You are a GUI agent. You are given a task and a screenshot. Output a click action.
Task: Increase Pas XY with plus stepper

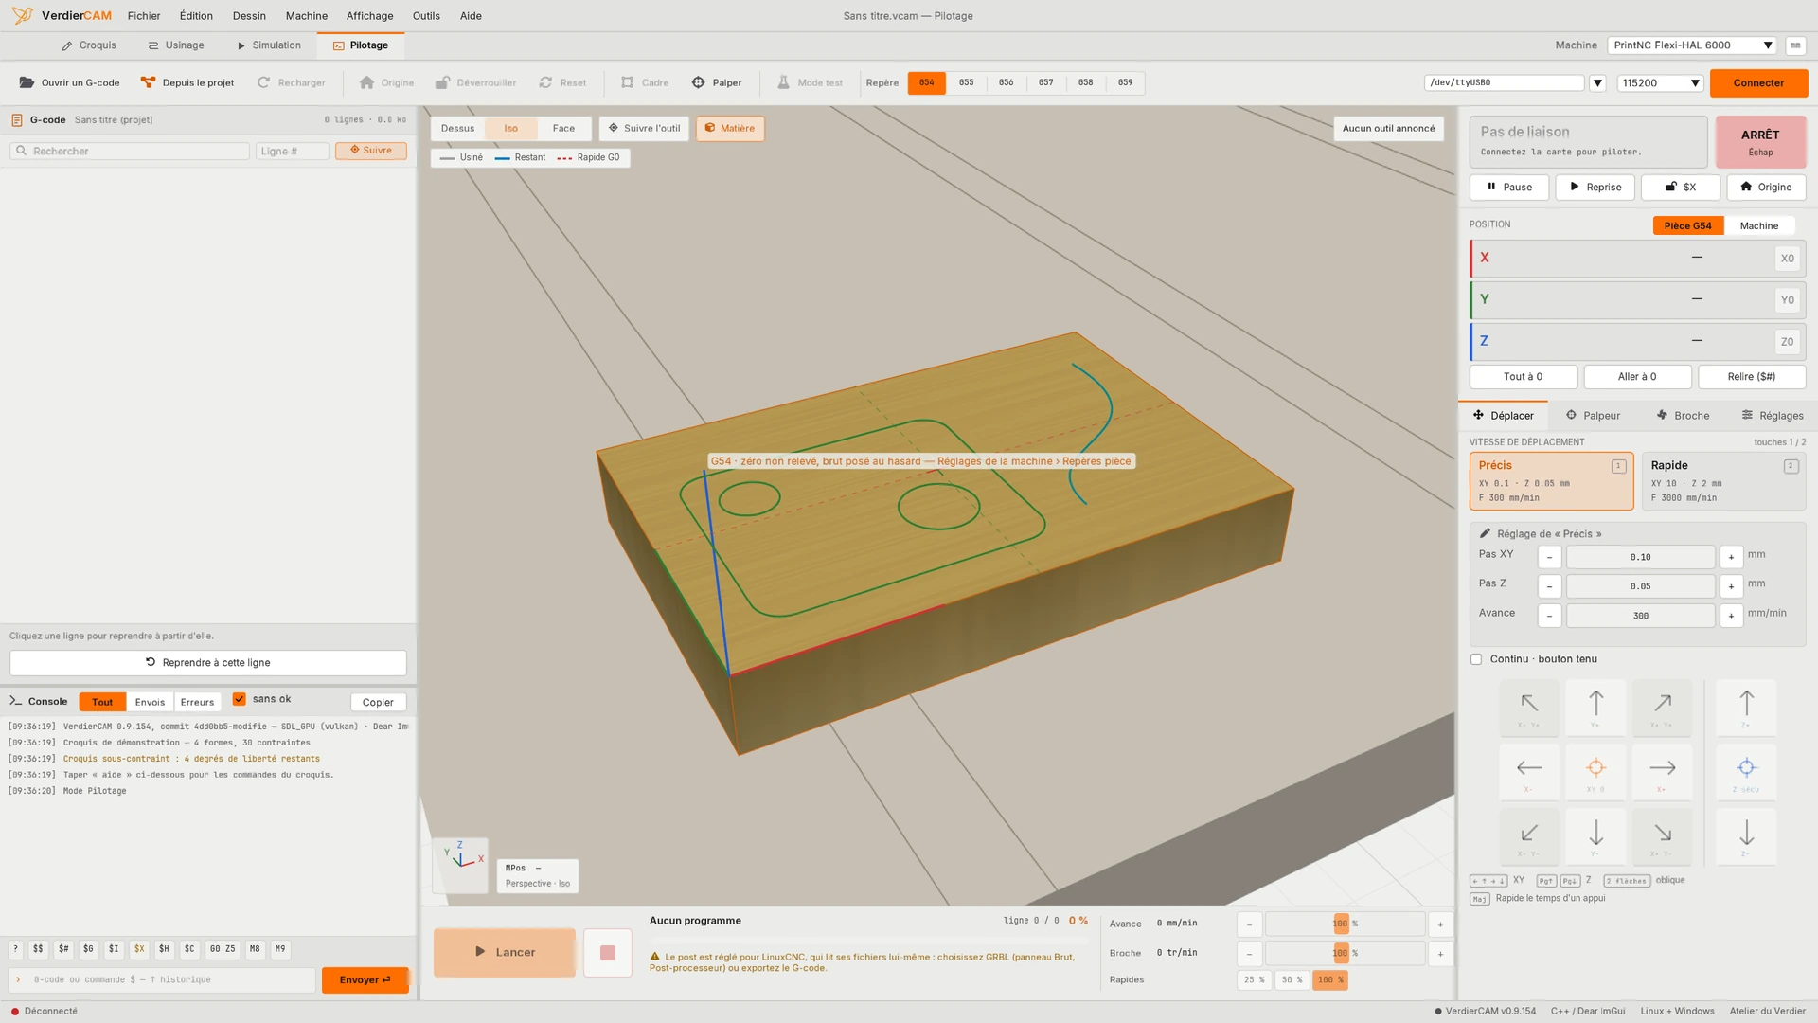click(1731, 557)
